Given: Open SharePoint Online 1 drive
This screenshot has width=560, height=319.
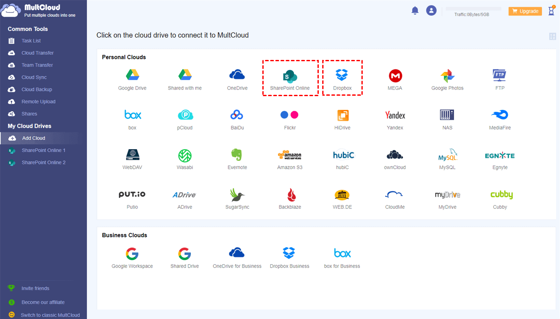Looking at the screenshot, I should coord(44,150).
